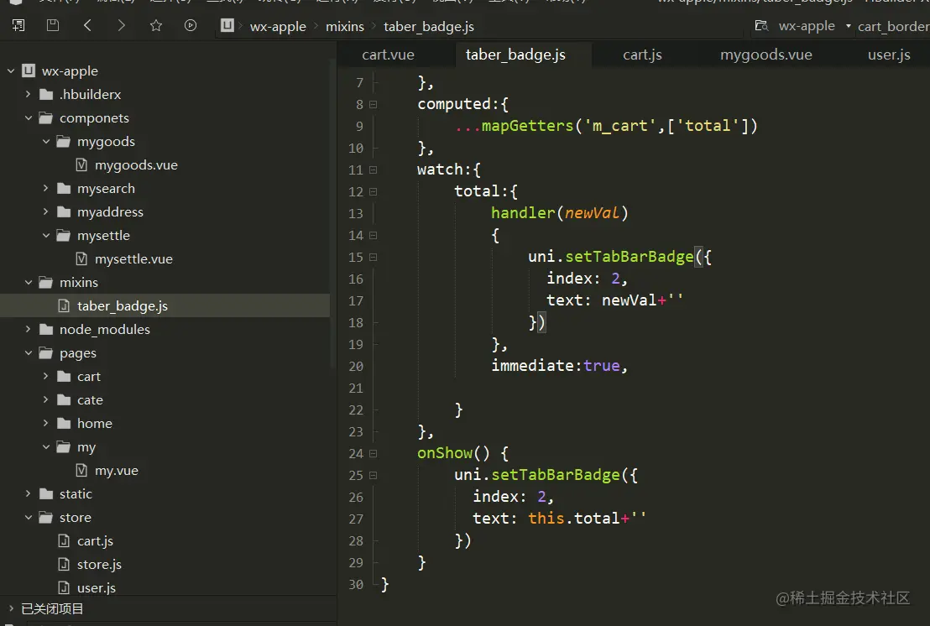
Task: Click the save file toolbar icon
Action: point(53,25)
